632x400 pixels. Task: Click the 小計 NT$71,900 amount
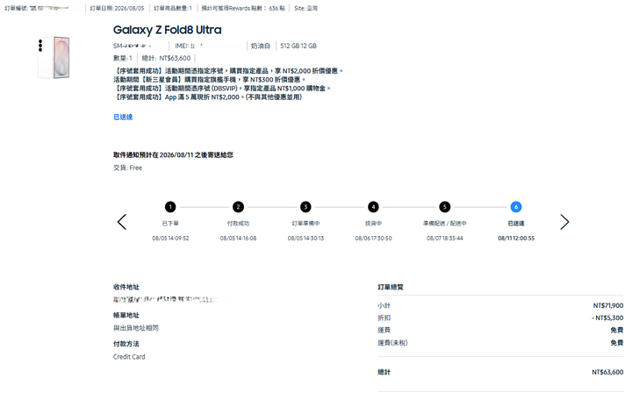coord(608,305)
